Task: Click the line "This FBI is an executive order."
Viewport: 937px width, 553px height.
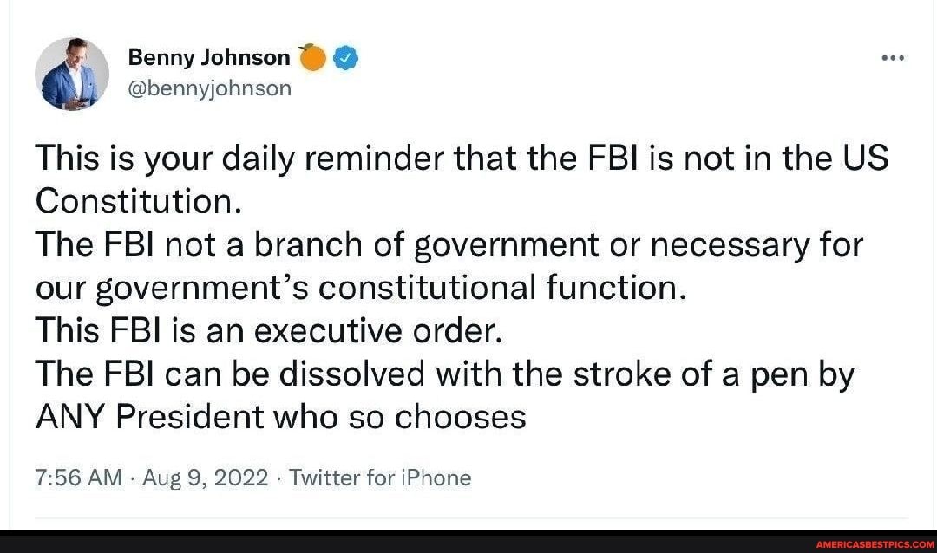Action: click(x=268, y=331)
